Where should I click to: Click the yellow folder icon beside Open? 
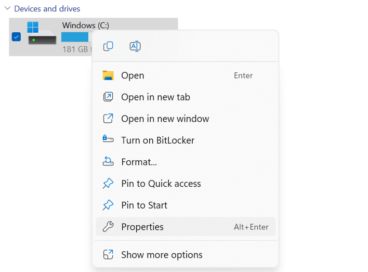tap(108, 75)
